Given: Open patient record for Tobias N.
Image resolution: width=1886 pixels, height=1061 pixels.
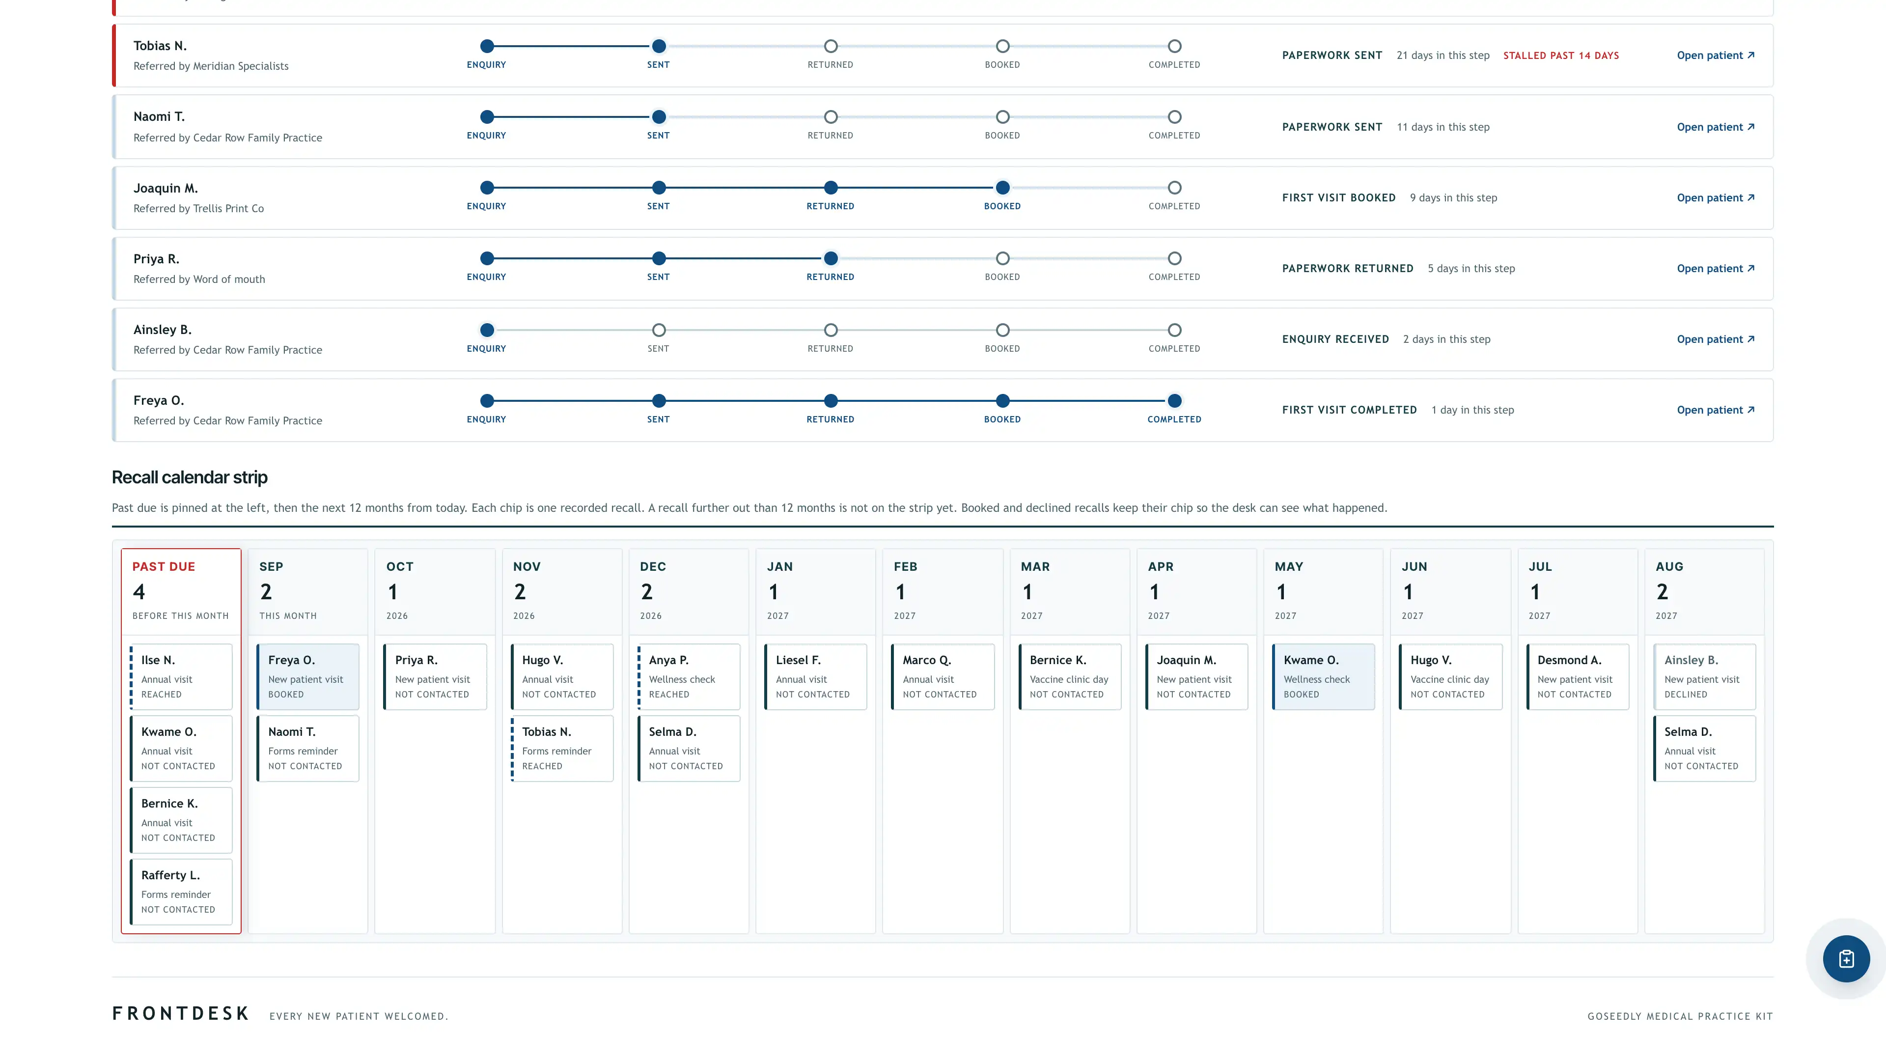Looking at the screenshot, I should pyautogui.click(x=1716, y=56).
